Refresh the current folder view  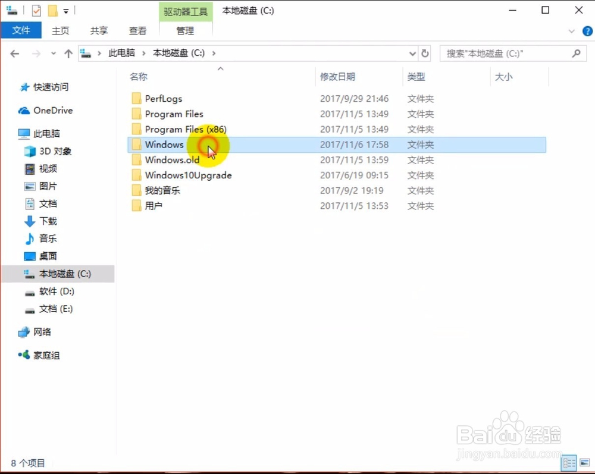[425, 54]
